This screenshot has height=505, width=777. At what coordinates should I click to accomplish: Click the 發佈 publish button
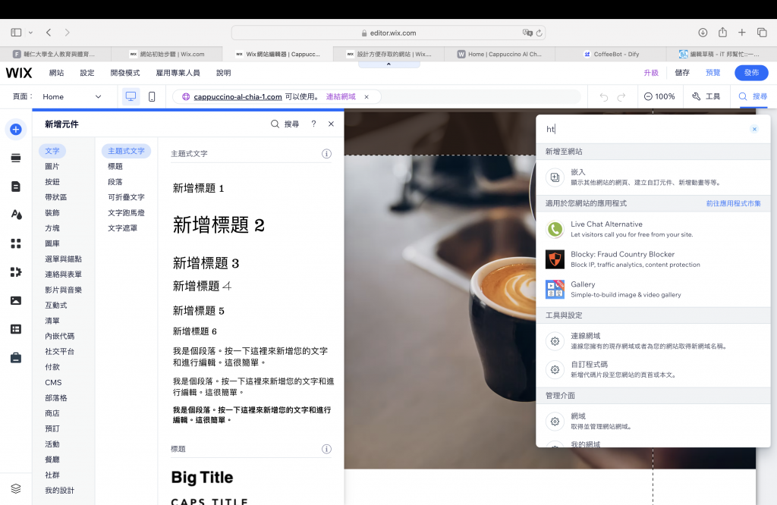point(751,73)
